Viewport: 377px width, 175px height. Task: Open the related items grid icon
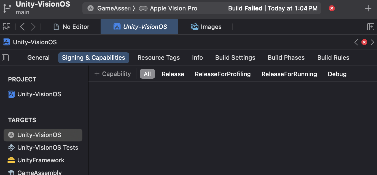[7, 27]
